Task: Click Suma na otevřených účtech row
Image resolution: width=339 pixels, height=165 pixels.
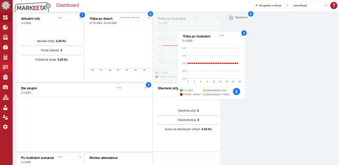Action: 188,129
